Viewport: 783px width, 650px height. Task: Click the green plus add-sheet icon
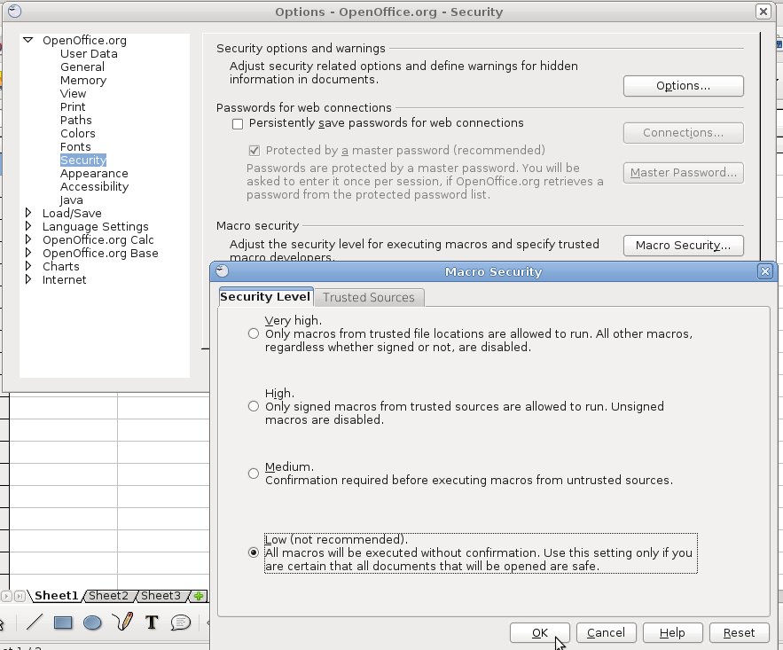point(200,596)
